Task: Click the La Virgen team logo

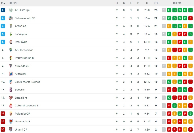Action: click(11, 34)
